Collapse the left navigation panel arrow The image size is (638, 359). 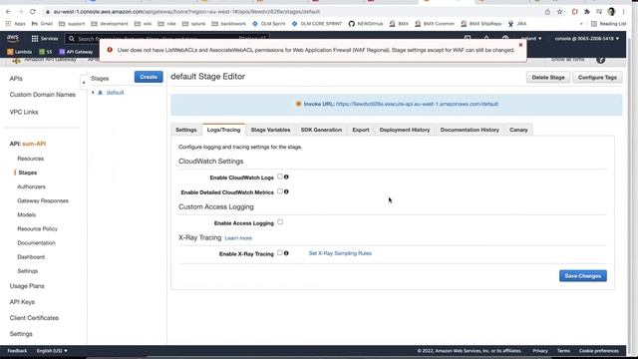pos(84,83)
